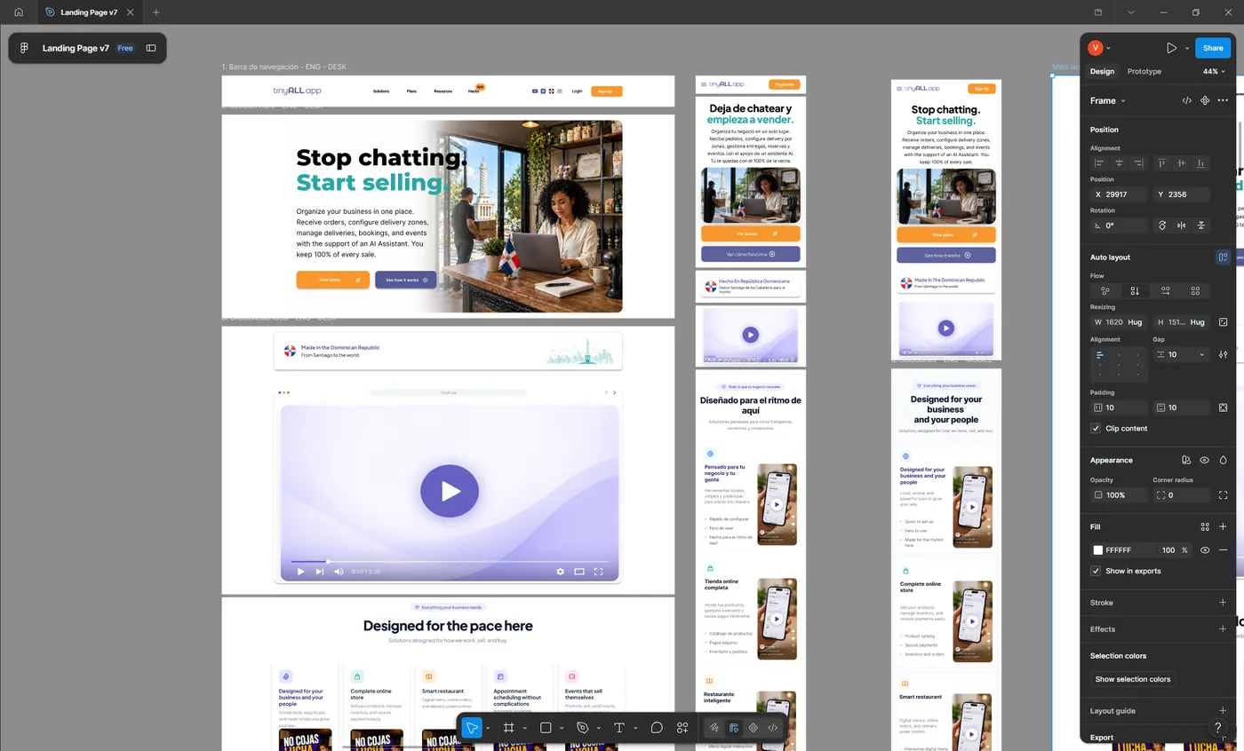Open the help question mark button

[x=1218, y=727]
